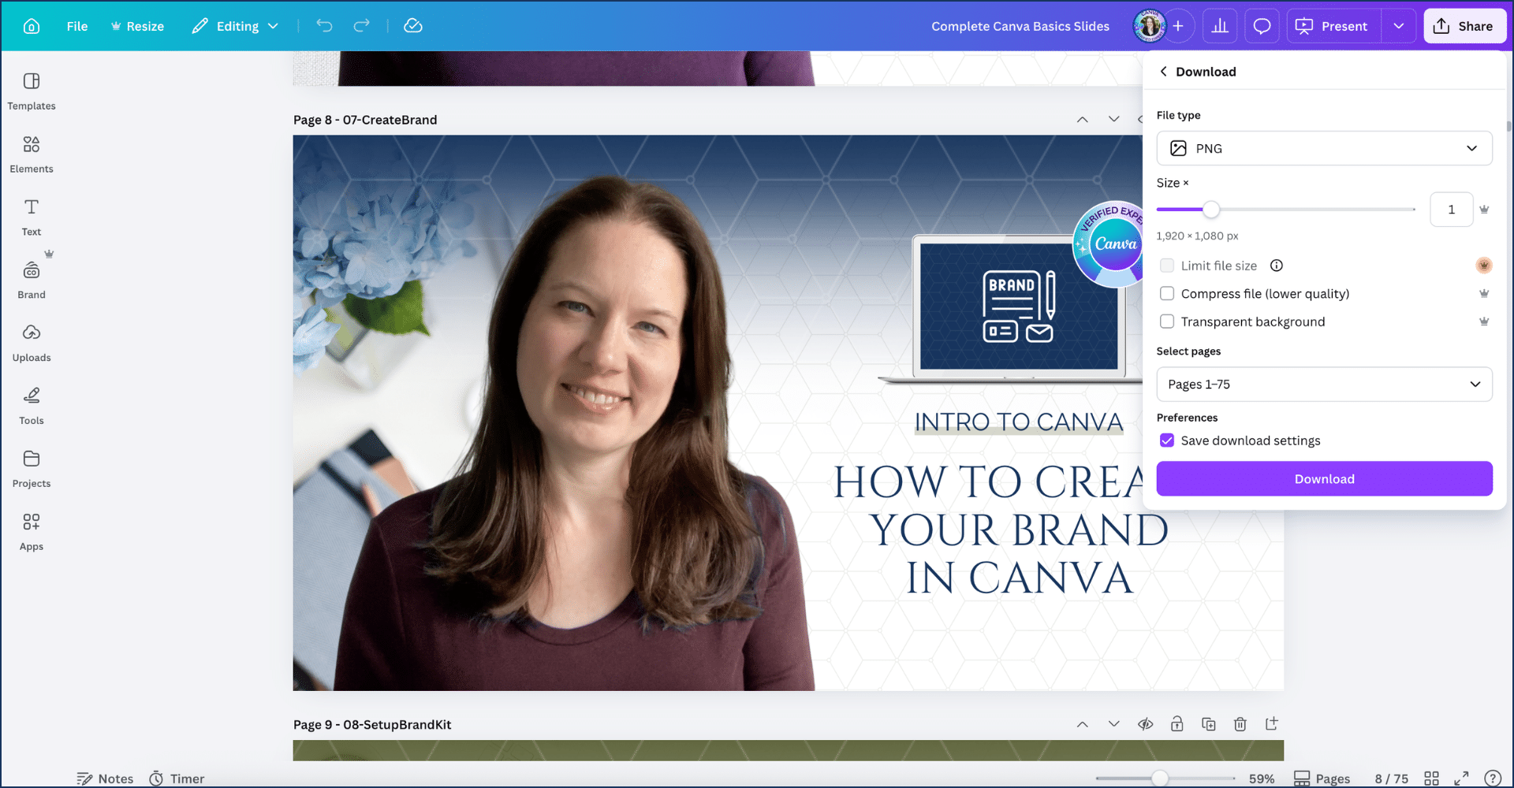Open the comments speech bubble icon
Viewport: 1514px width, 788px height.
point(1262,26)
